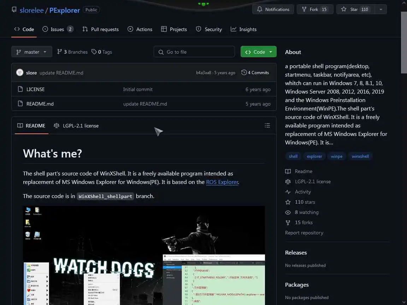Open the Releases section heading

click(x=296, y=253)
